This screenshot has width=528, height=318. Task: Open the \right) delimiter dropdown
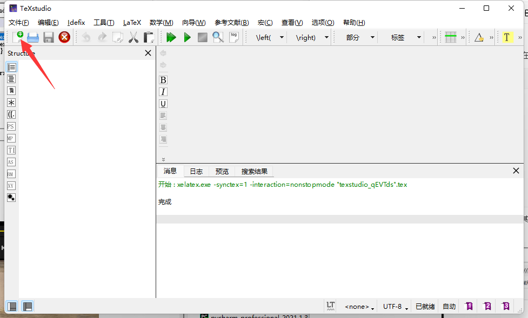pos(326,37)
